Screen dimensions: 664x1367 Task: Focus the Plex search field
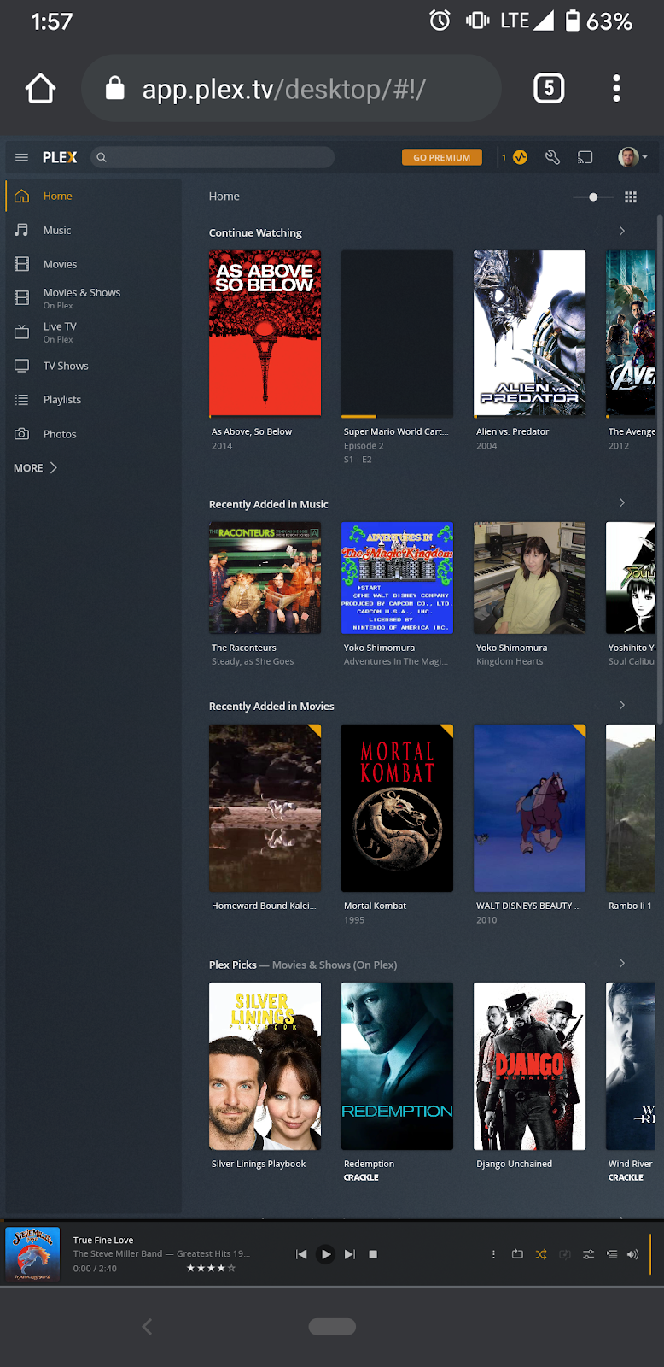point(212,157)
